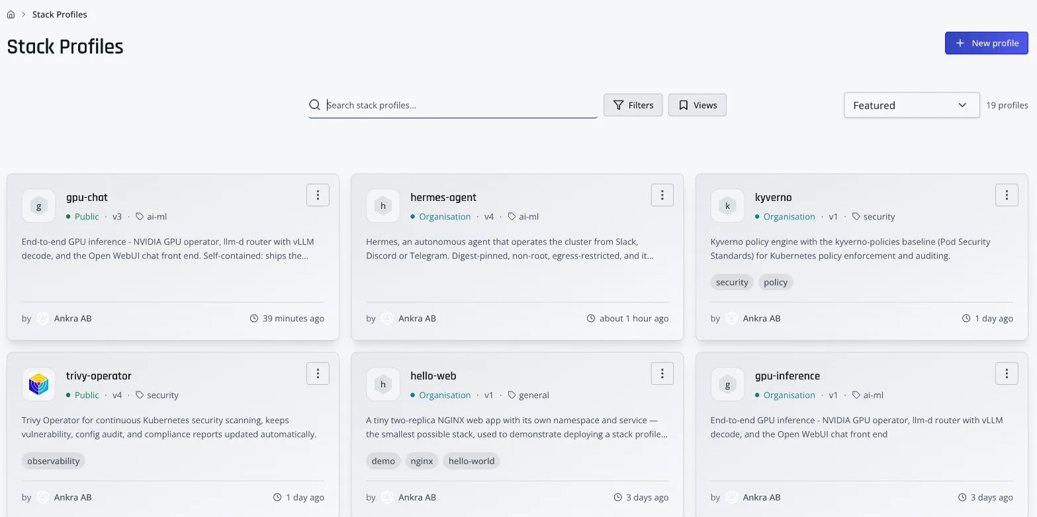This screenshot has width=1037, height=517.
Task: Click the Public visibility label on gpu-chat
Action: pos(83,216)
